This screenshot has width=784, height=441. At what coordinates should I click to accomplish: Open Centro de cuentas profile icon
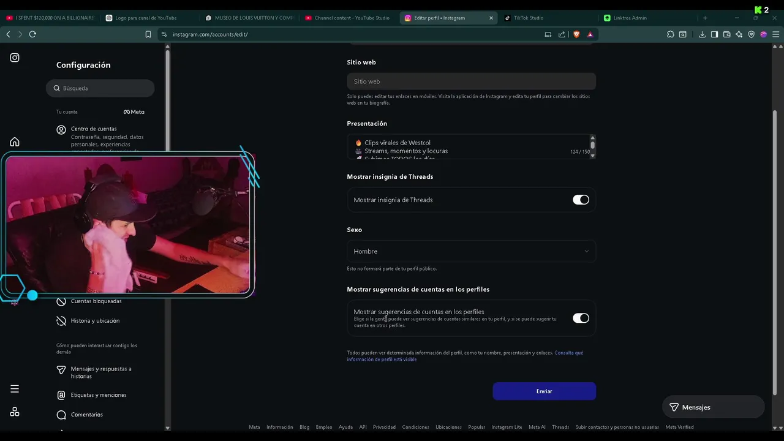[61, 130]
